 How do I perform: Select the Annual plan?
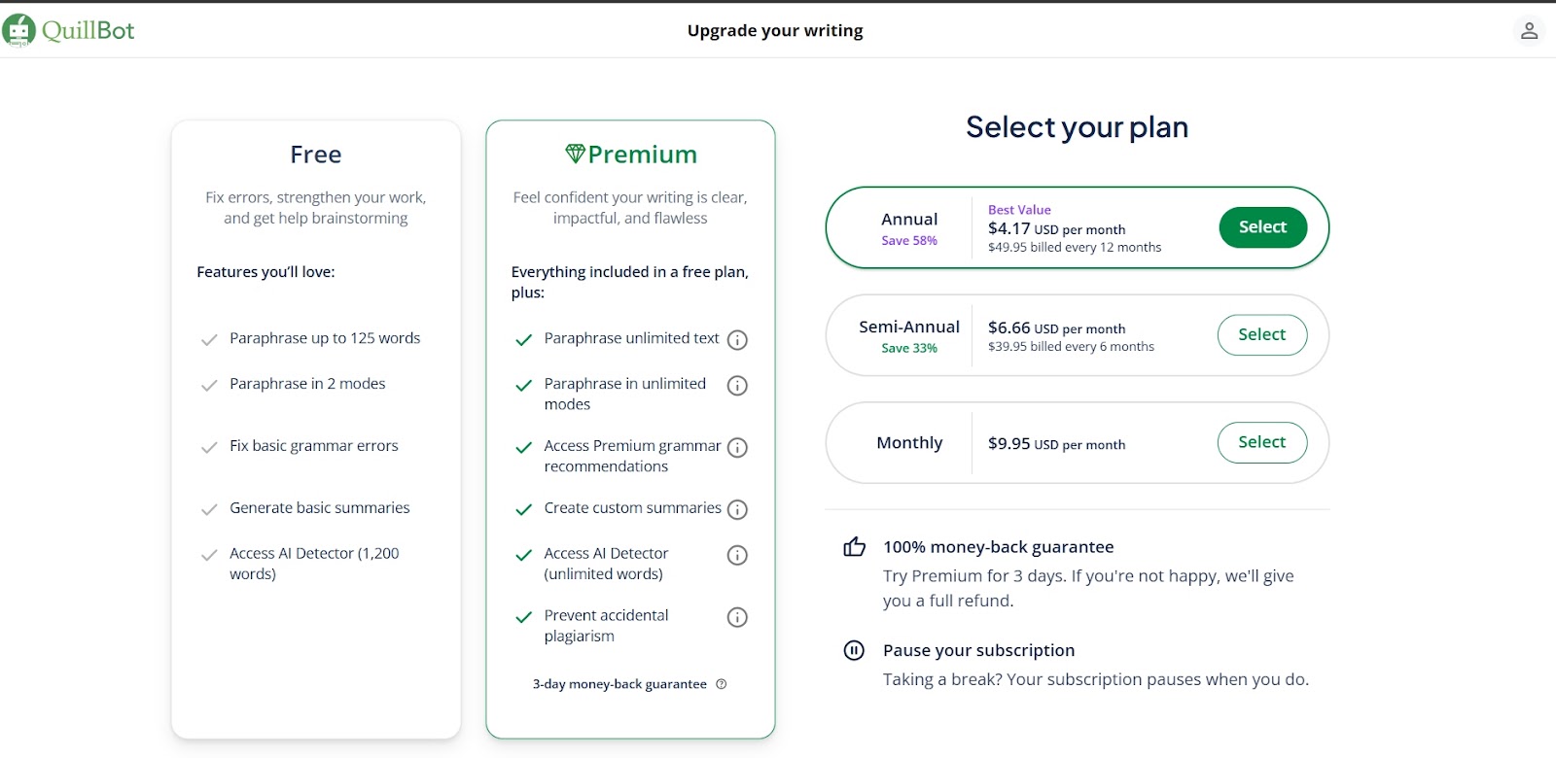1262,227
